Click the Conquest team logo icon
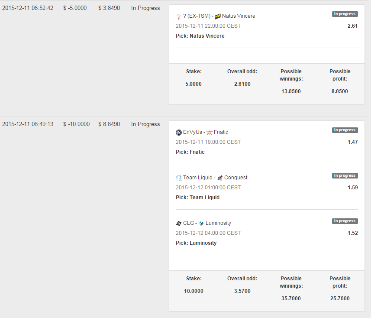 click(x=220, y=178)
